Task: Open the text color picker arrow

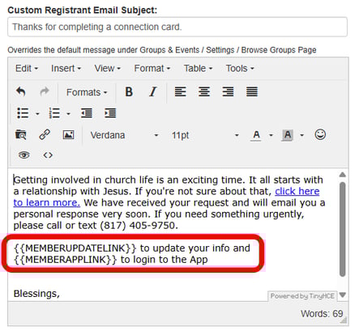Action: tap(271, 135)
